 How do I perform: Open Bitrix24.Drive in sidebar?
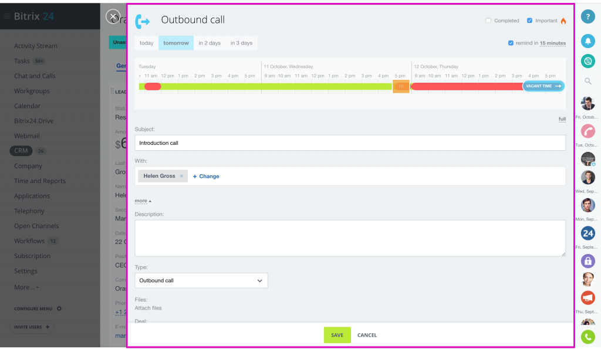click(33, 121)
